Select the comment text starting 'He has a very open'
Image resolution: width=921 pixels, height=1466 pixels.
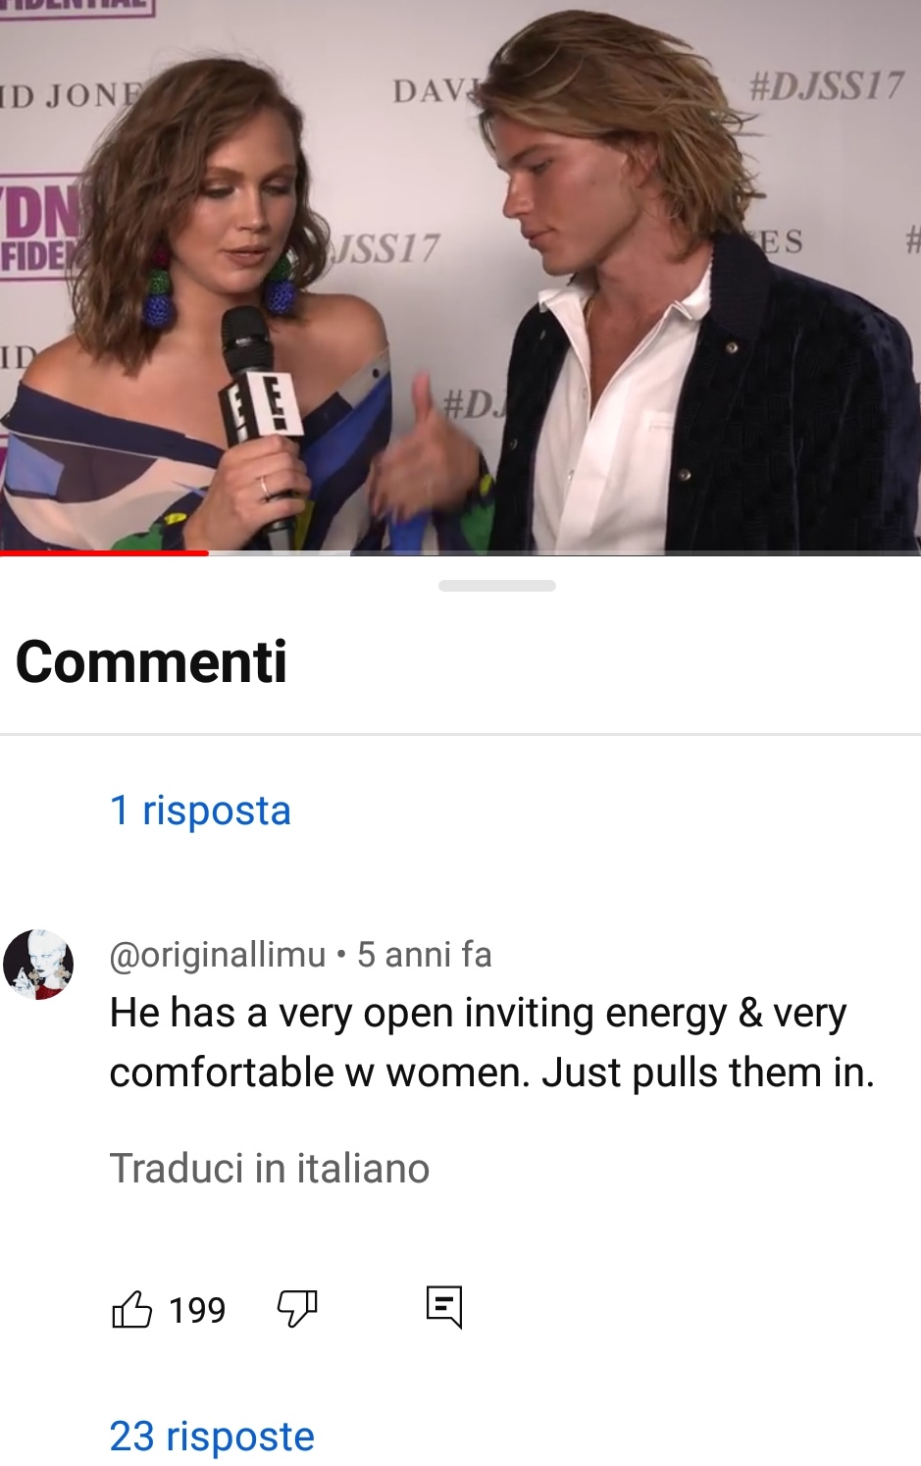click(491, 1042)
